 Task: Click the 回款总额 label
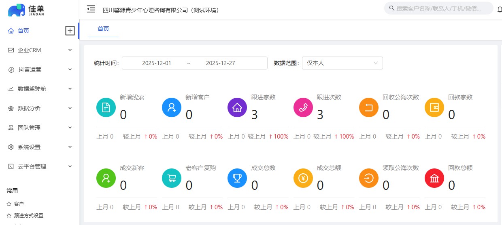pyautogui.click(x=460, y=168)
